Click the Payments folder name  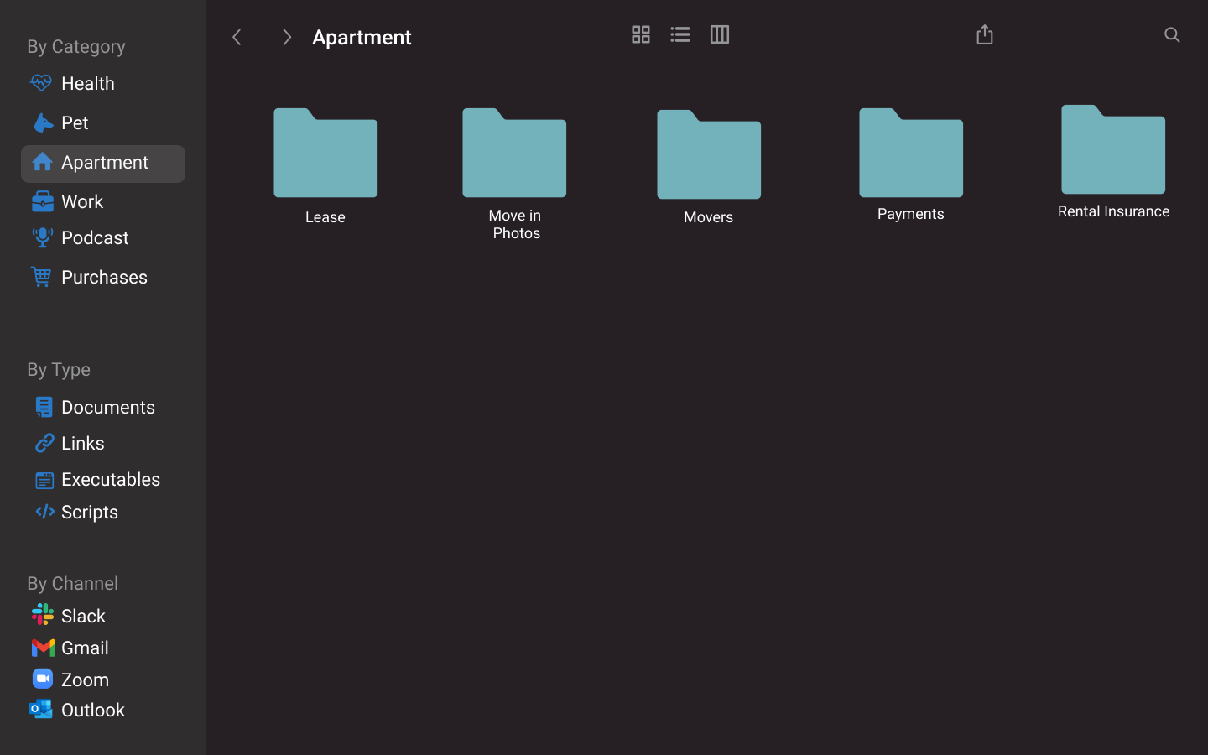(911, 214)
